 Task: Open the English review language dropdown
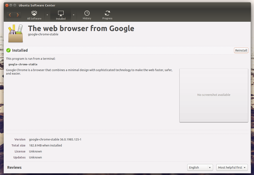point(200,168)
